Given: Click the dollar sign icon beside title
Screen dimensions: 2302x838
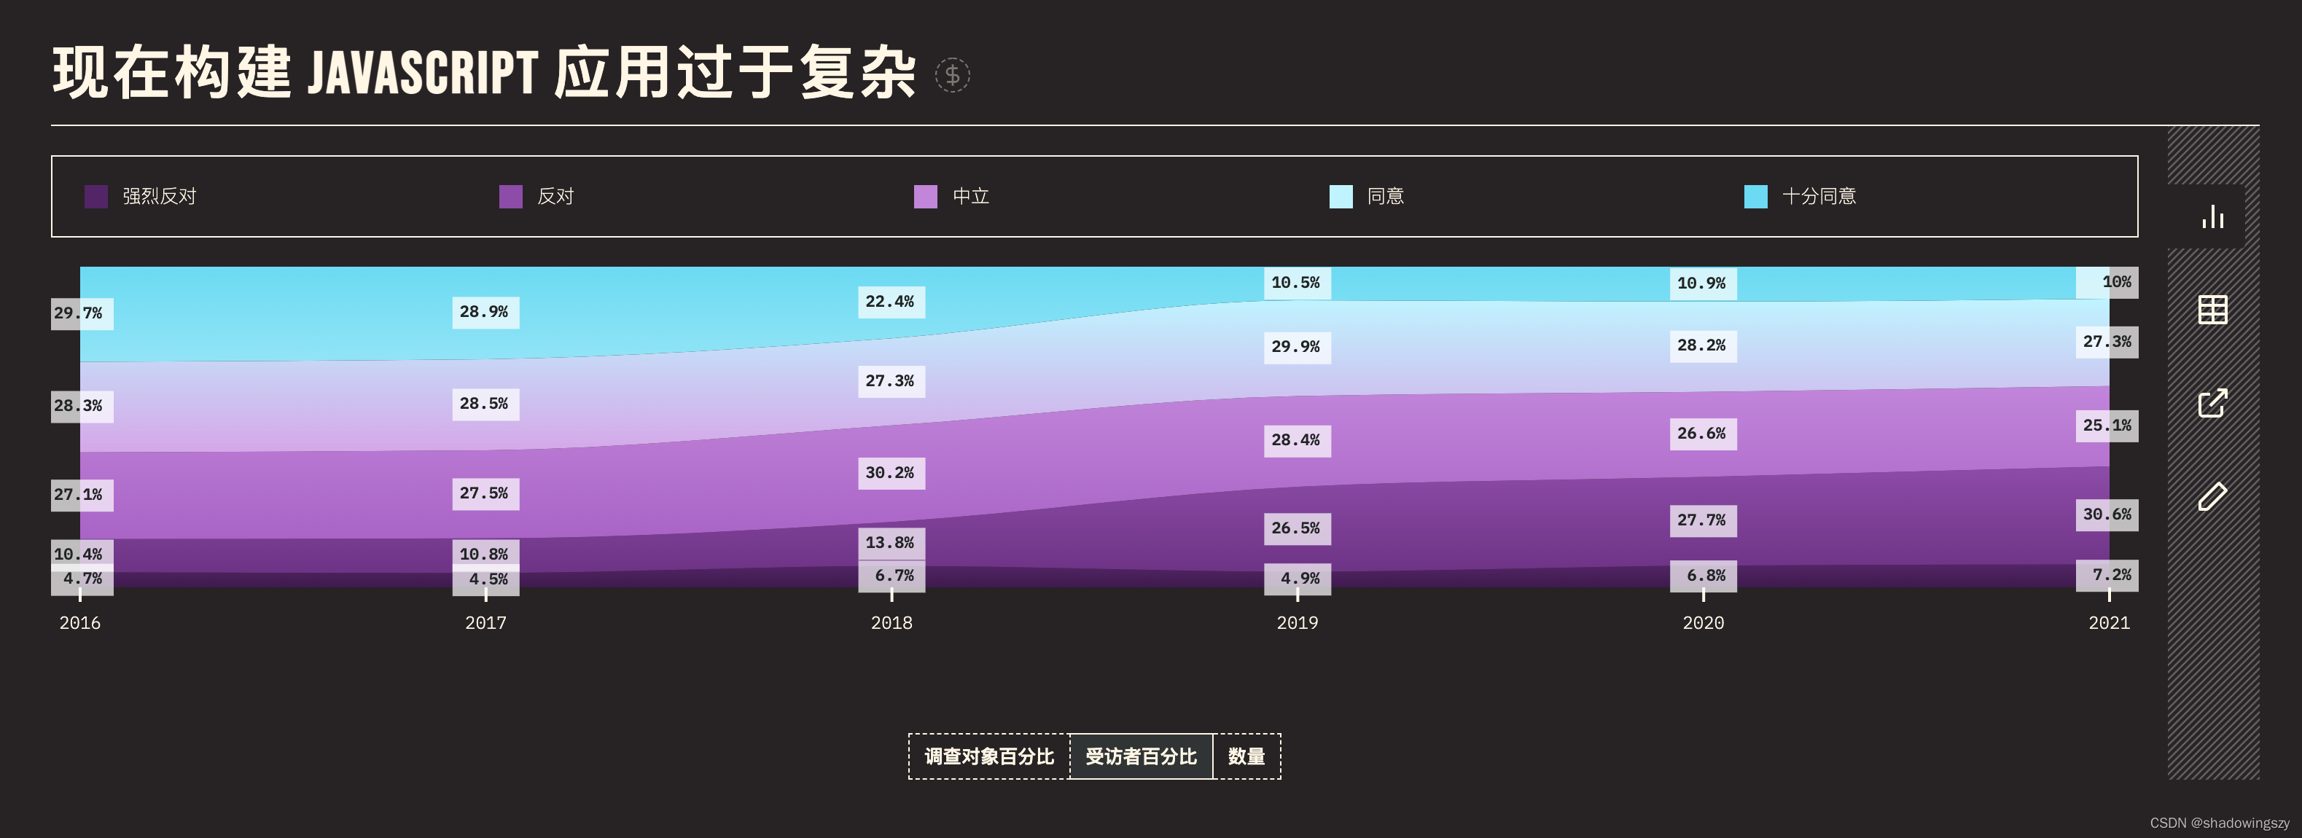Looking at the screenshot, I should coord(952,75).
